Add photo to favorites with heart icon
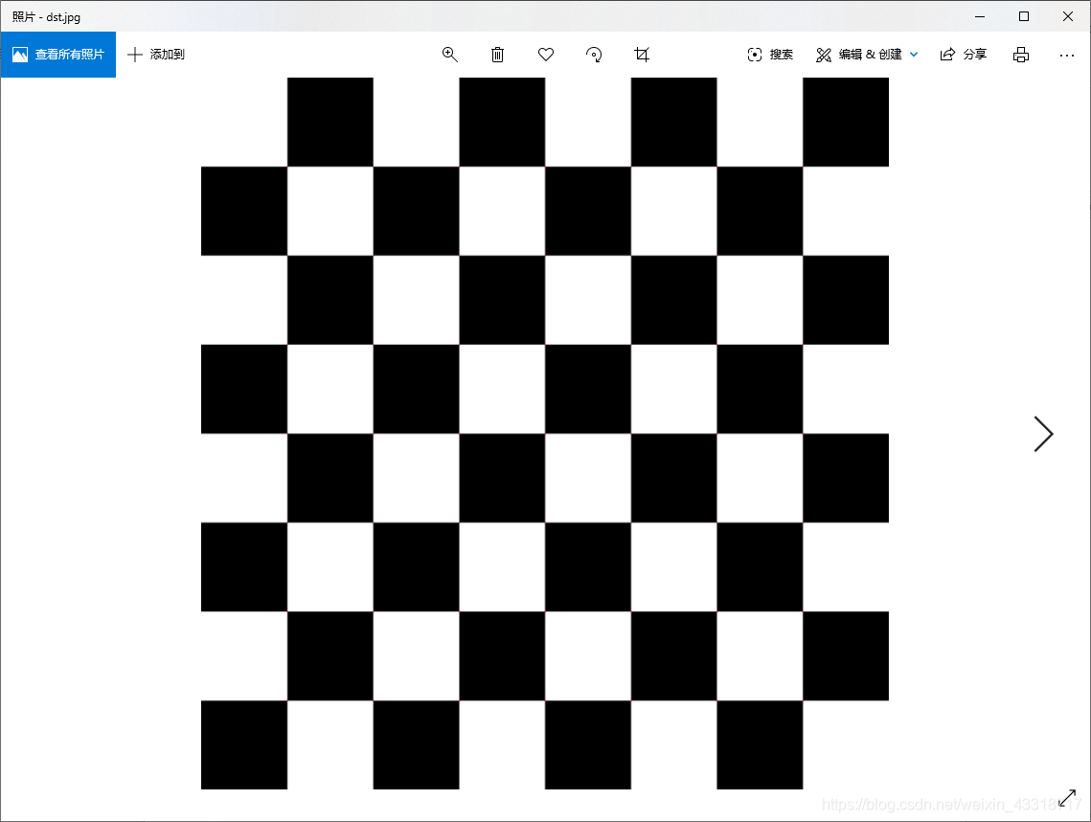This screenshot has width=1091, height=822. point(546,55)
